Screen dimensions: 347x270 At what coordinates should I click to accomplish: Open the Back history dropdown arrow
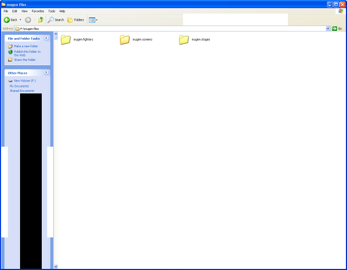21,20
